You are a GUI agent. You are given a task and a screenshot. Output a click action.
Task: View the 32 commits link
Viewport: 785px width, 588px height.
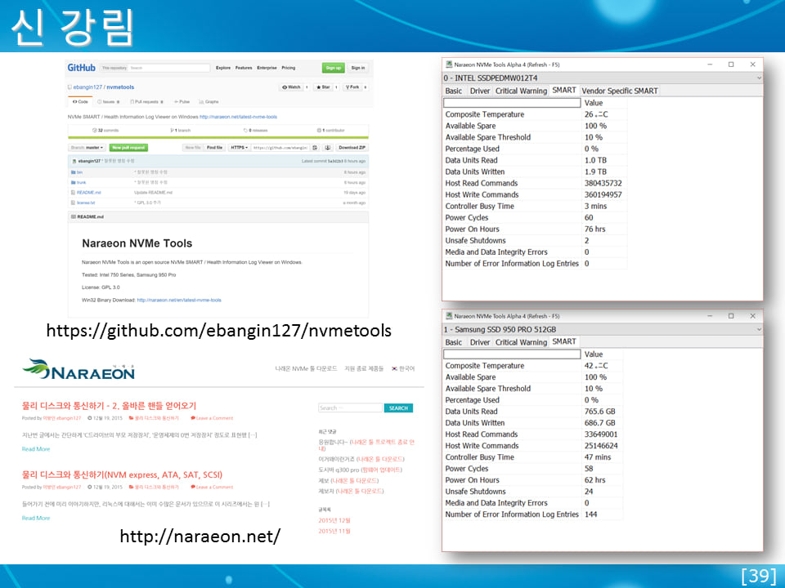105,130
